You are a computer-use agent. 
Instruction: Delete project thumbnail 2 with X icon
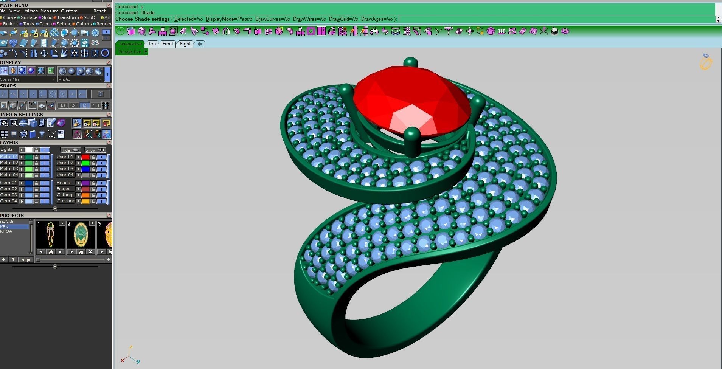click(90, 252)
